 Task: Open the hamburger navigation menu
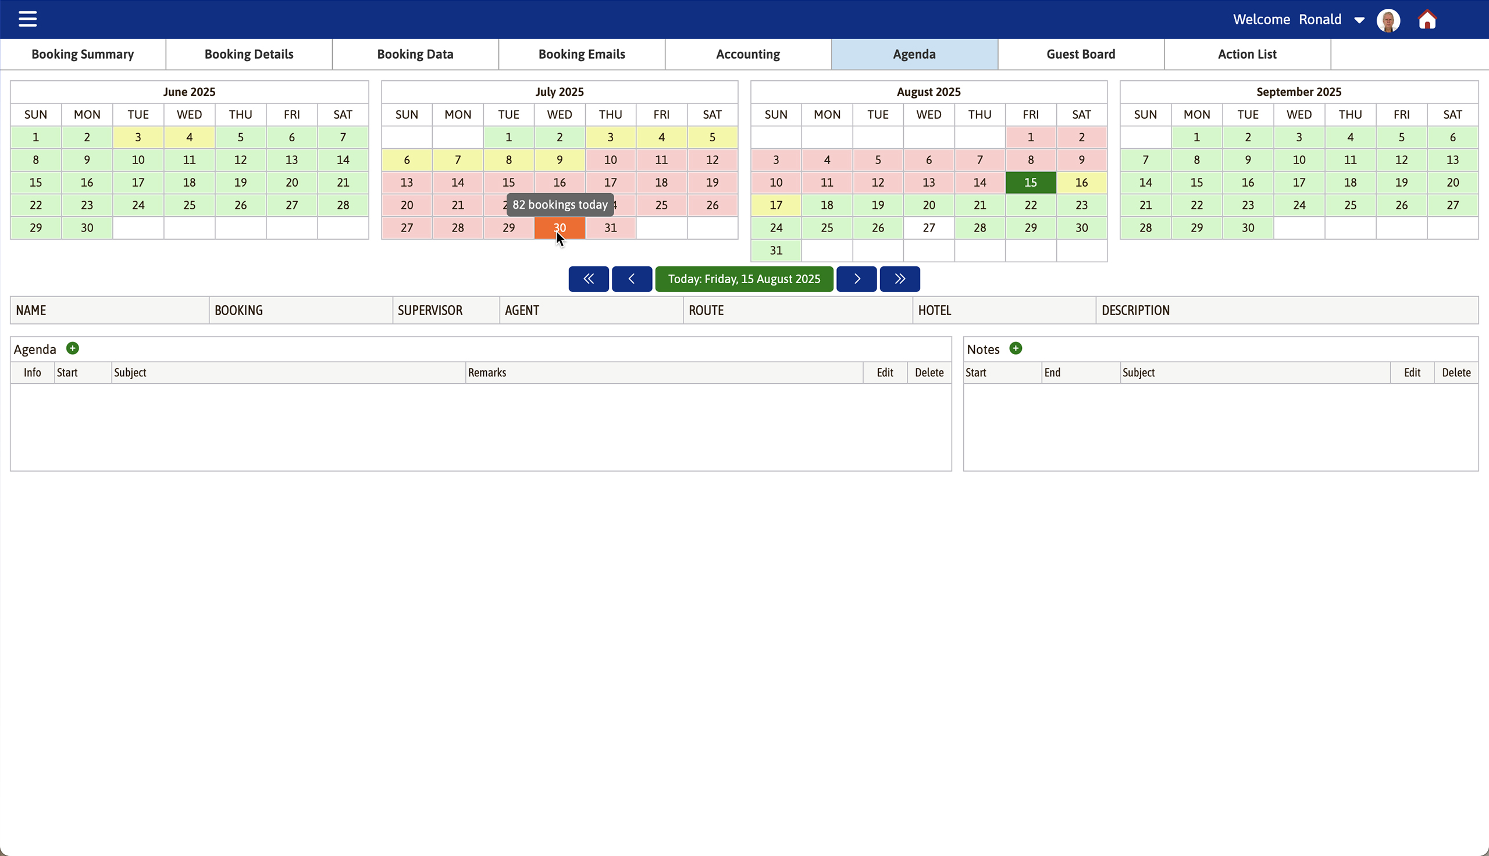click(x=27, y=19)
